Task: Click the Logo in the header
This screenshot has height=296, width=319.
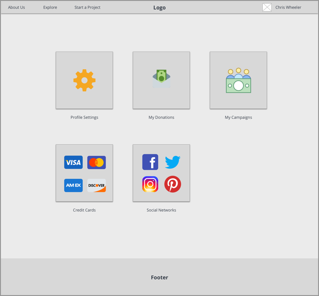Action: pyautogui.click(x=159, y=7)
